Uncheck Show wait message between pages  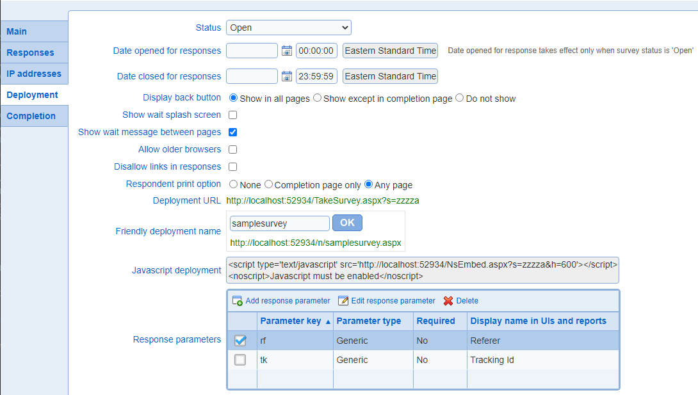point(233,132)
